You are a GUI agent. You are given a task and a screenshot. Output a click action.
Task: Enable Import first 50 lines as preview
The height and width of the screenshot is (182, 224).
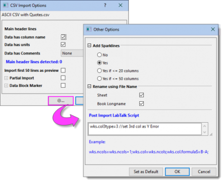click(63, 70)
